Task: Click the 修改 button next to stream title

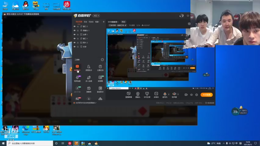Action: coord(123,22)
